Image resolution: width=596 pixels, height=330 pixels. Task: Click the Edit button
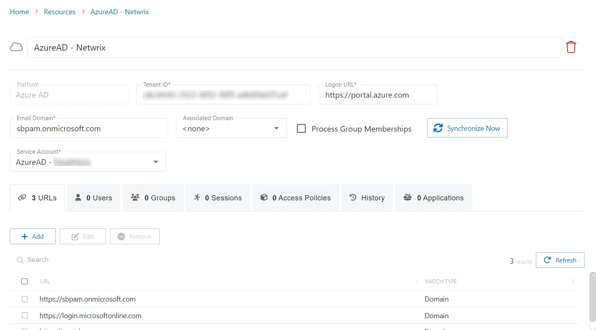click(x=83, y=236)
